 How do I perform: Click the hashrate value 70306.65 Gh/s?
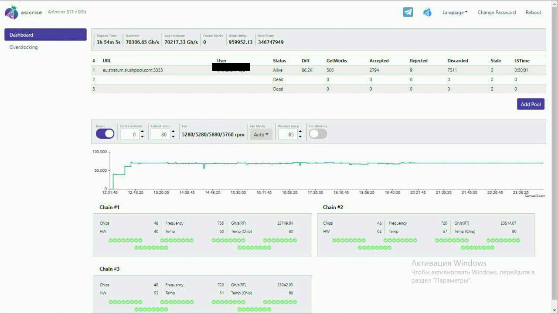(x=143, y=42)
